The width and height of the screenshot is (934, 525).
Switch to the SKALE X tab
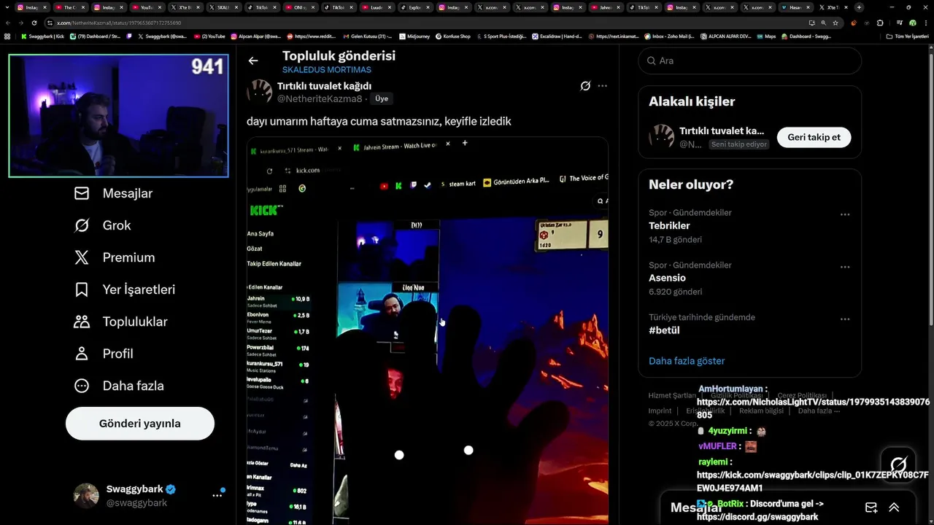(x=223, y=7)
